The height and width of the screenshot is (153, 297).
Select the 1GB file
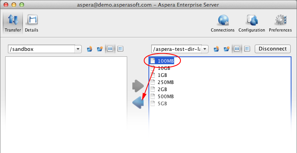point(159,75)
